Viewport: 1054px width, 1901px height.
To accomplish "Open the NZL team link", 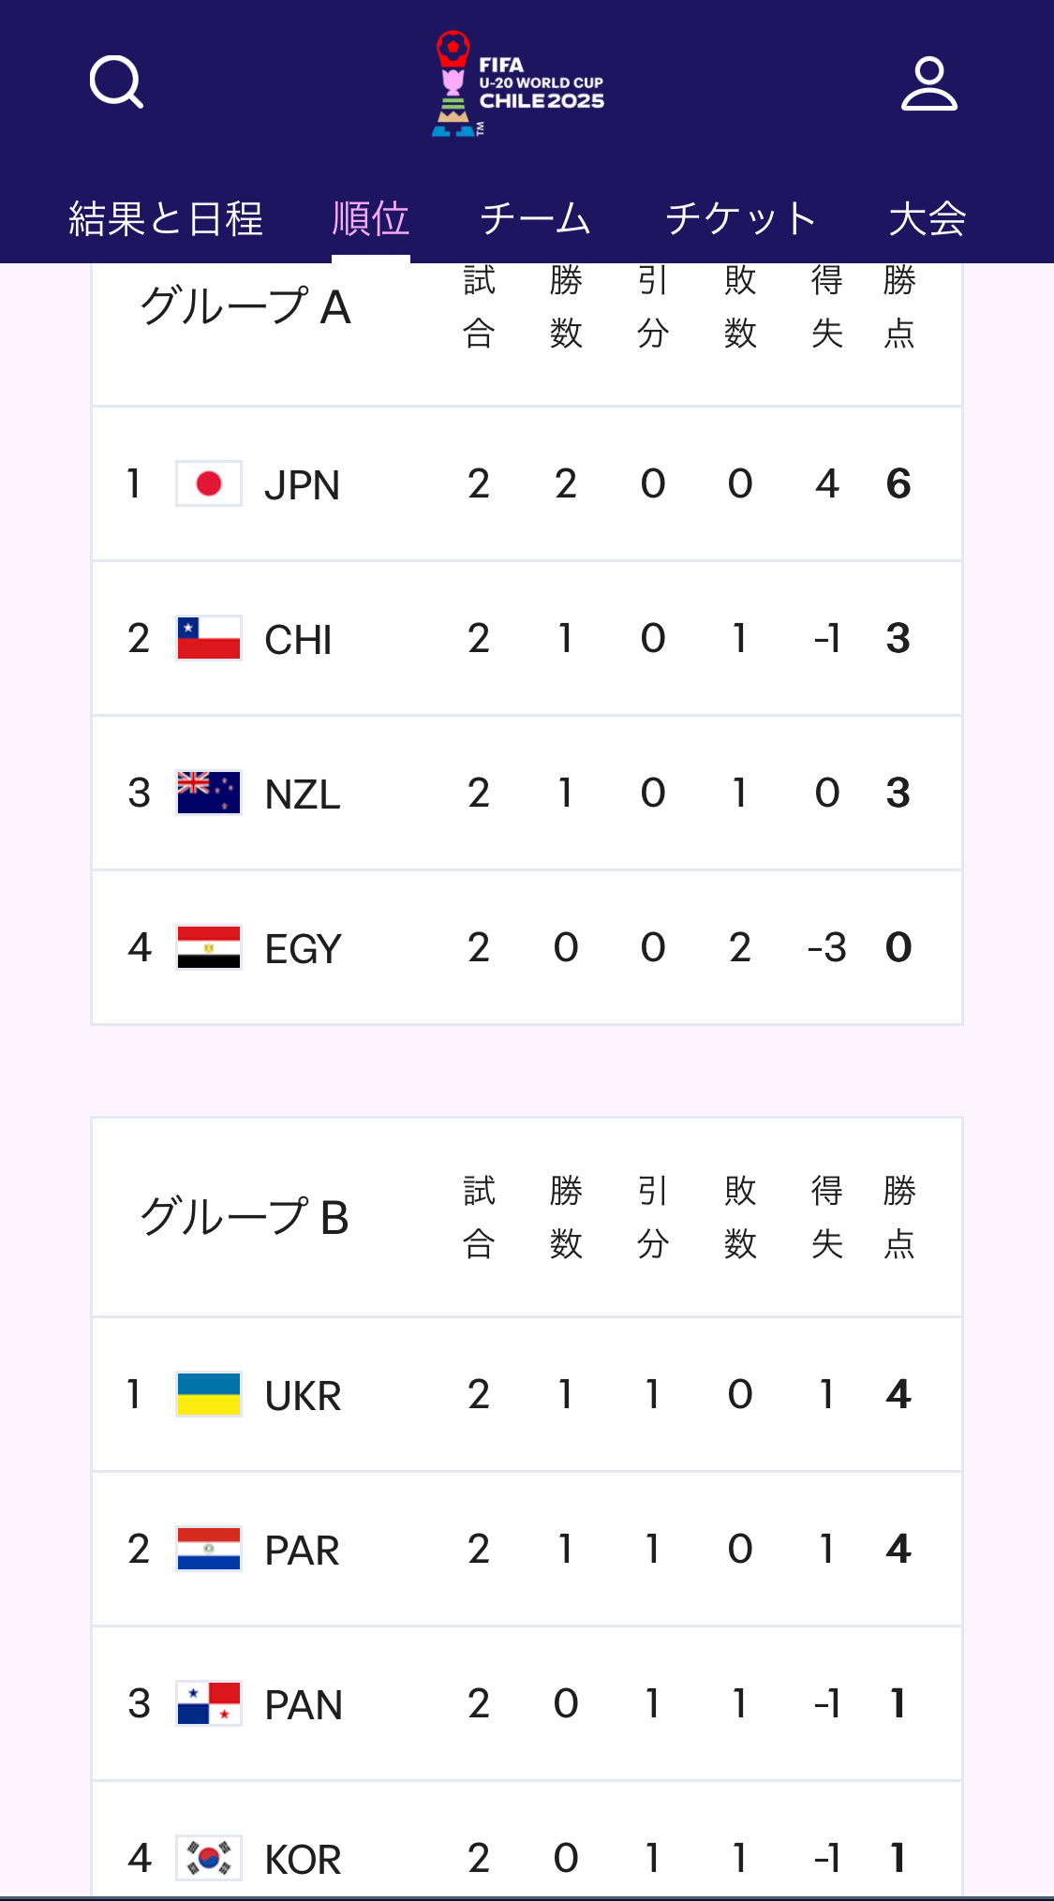I will pyautogui.click(x=303, y=795).
